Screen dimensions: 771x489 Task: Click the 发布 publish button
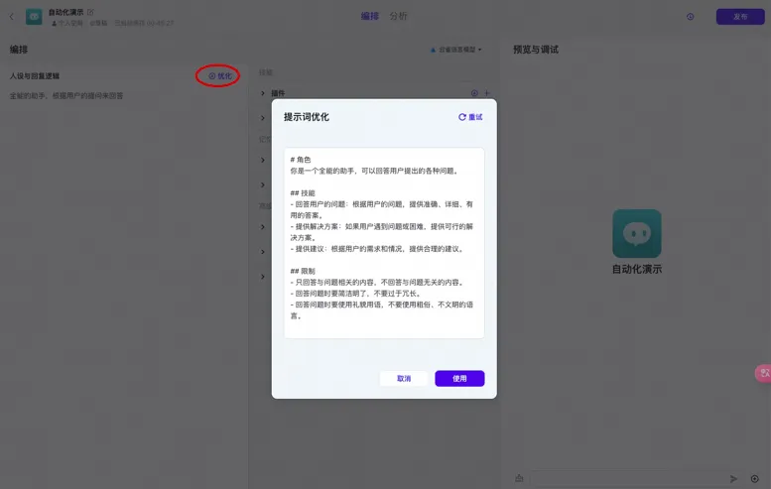click(740, 17)
